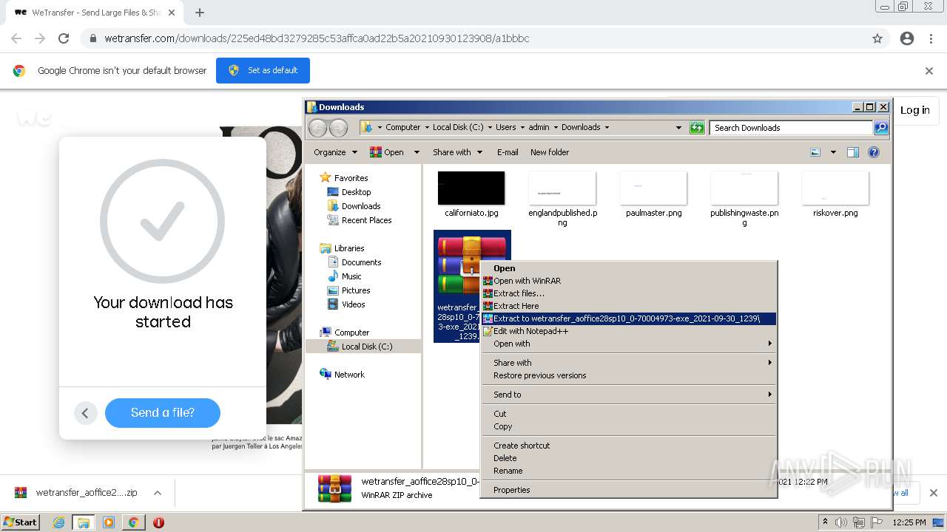Image resolution: width=947 pixels, height=532 pixels.
Task: Open the Share with toolbar dropdown
Action: (x=457, y=152)
